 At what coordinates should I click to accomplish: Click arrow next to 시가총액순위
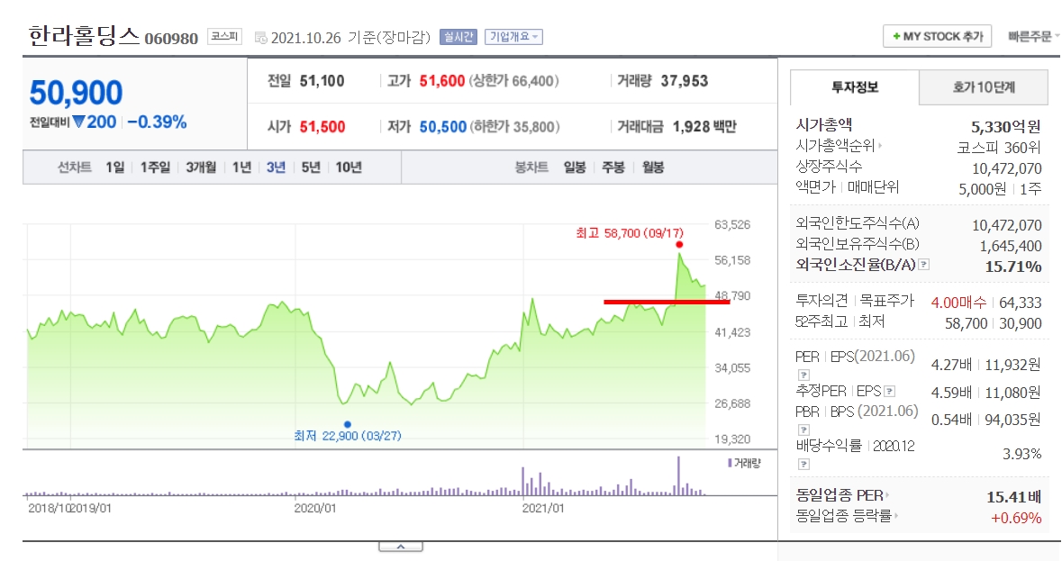(880, 146)
